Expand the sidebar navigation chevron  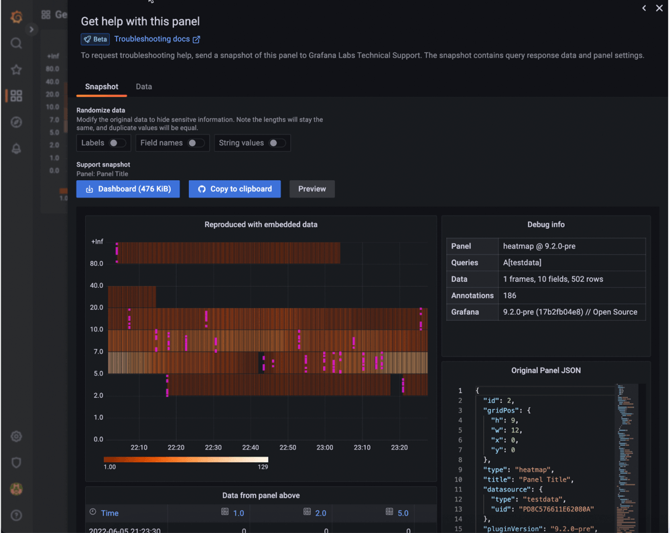coord(31,29)
